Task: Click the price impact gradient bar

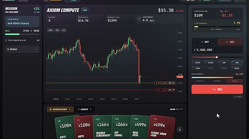Action: point(217,77)
